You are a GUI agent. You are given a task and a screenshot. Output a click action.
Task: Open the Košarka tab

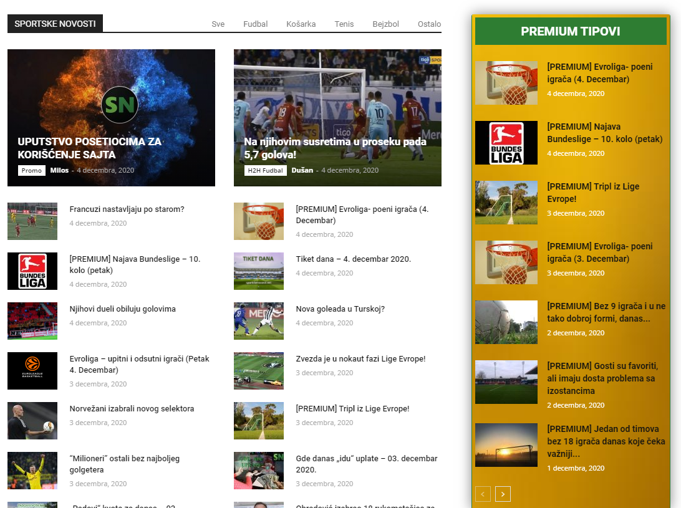coord(301,24)
